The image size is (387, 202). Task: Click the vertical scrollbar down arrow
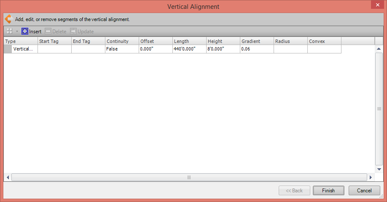click(379, 169)
